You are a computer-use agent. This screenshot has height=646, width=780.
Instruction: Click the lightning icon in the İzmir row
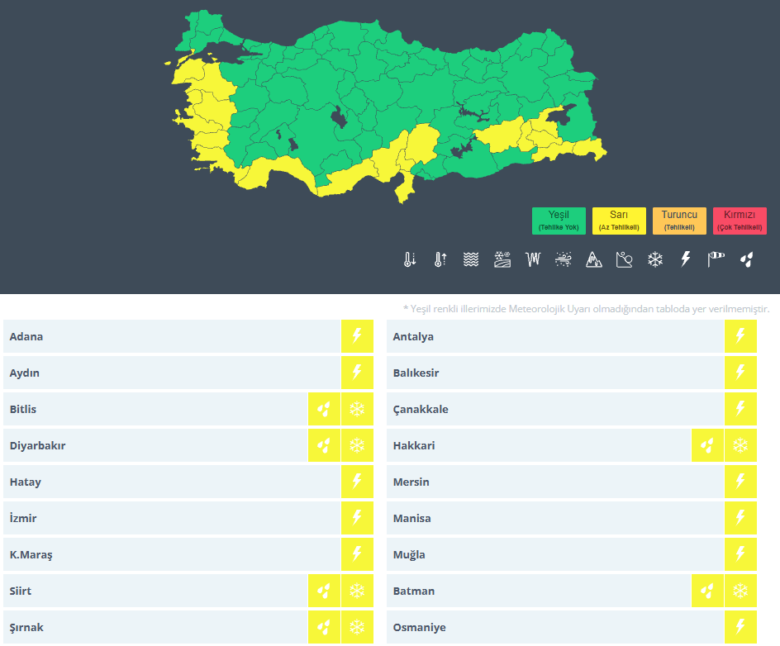357,519
